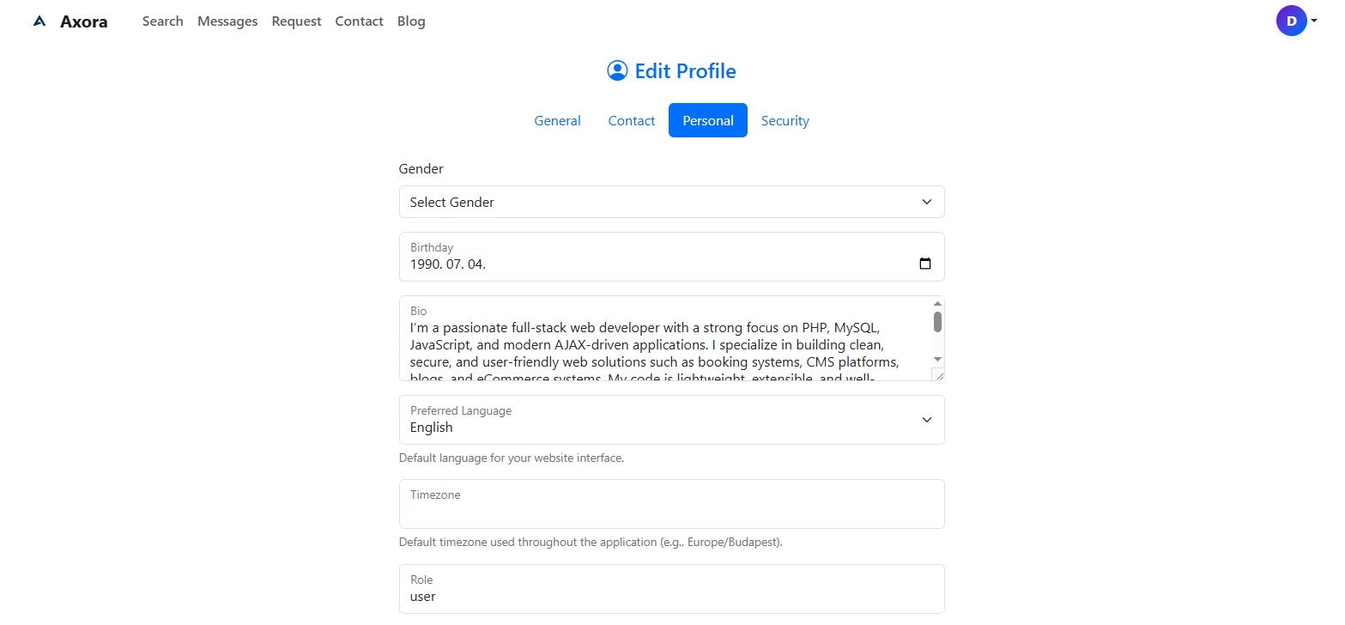
Task: Open the user avatar menu
Action: pos(1291,21)
